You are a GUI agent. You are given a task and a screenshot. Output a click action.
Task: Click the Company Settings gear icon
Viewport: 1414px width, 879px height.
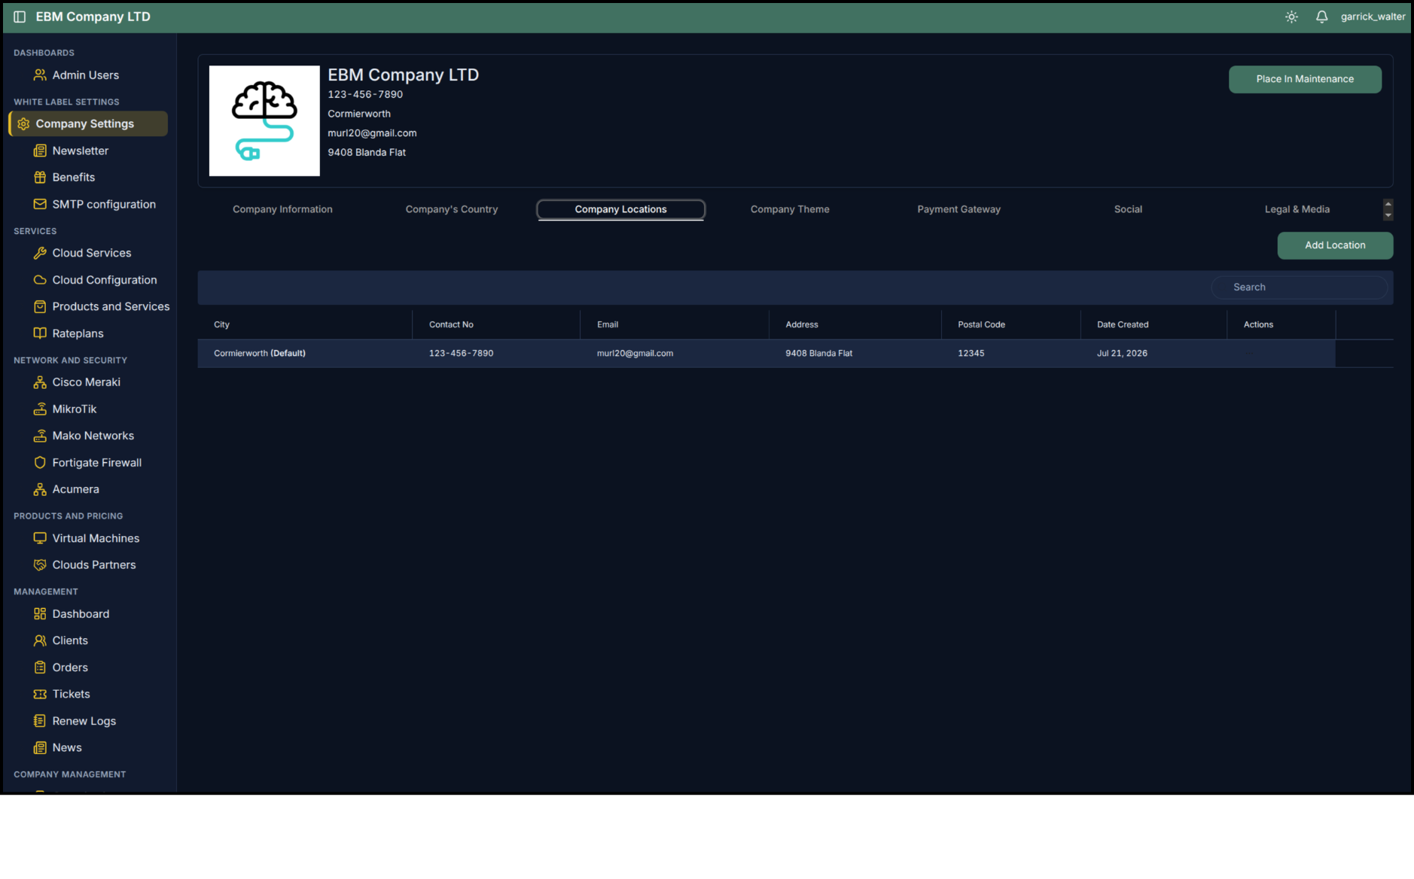click(x=23, y=124)
